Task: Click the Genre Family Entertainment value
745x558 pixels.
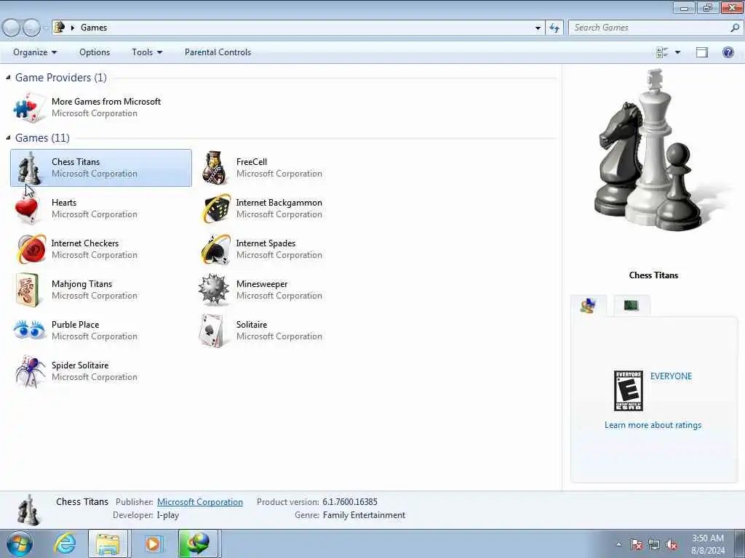Action: point(364,515)
